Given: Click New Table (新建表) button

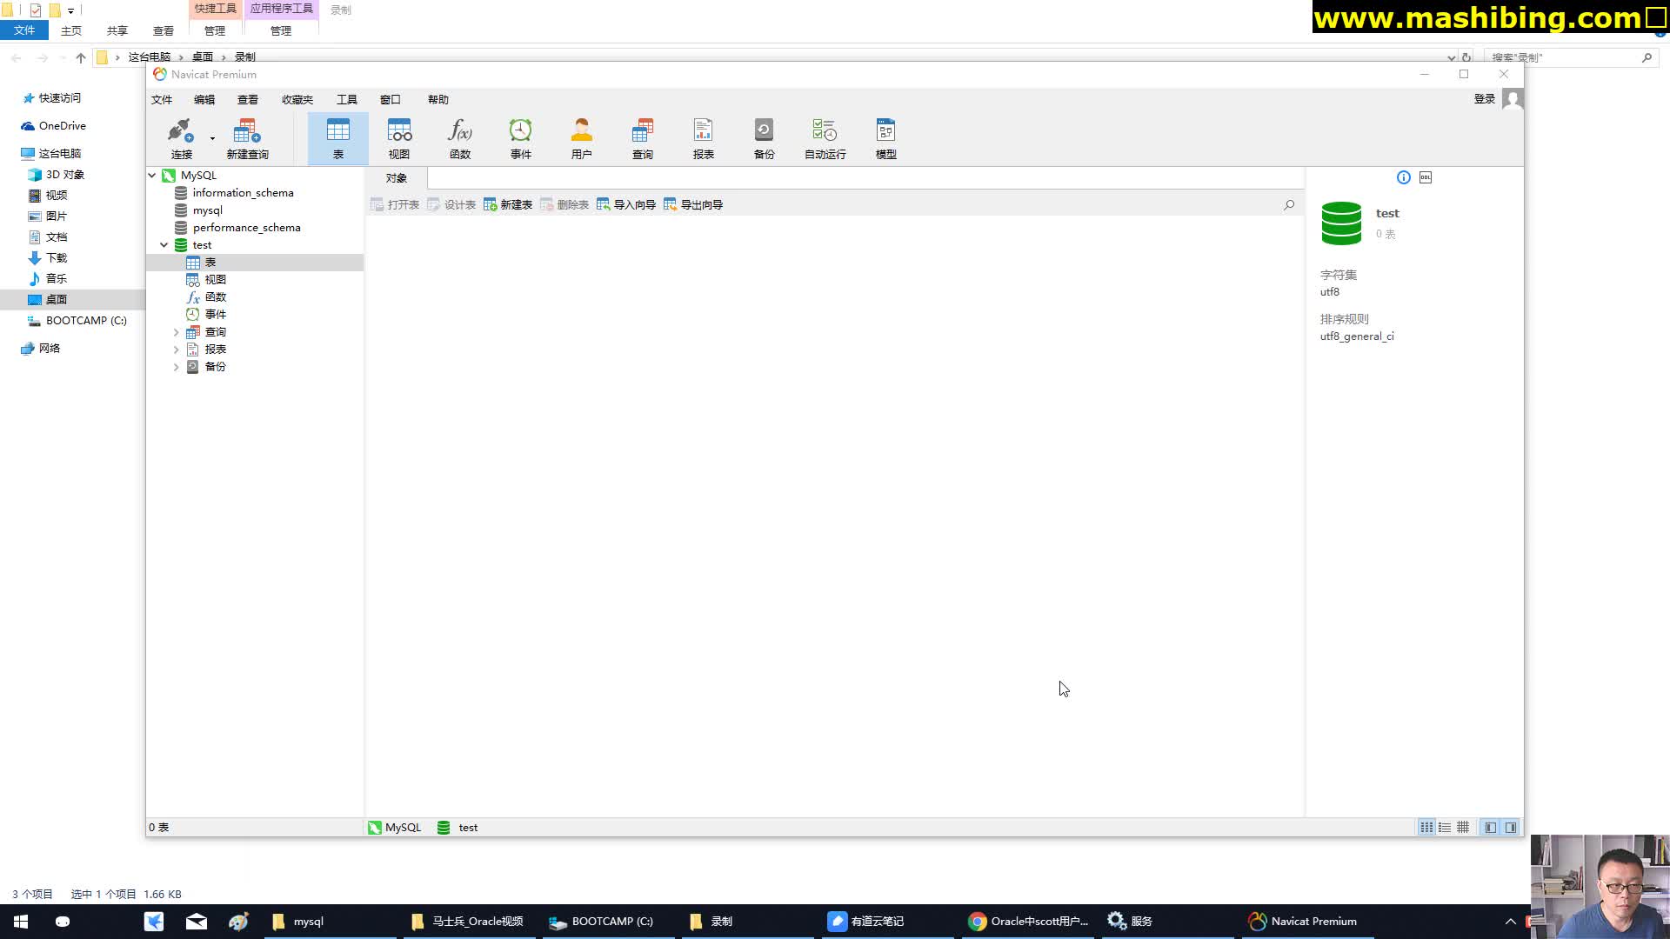Looking at the screenshot, I should coord(508,205).
